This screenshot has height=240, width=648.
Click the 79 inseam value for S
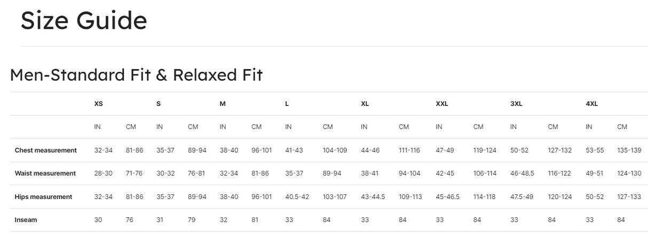[192, 220]
